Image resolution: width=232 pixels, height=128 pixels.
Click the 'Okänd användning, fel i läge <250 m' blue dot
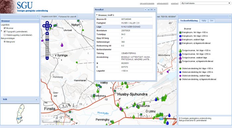pyautogui.click(x=180, y=72)
